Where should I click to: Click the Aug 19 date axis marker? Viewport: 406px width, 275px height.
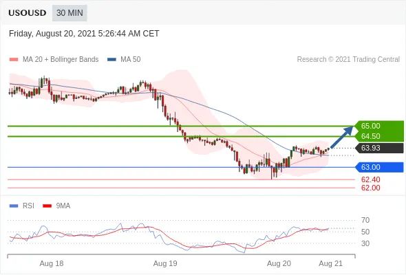tap(165, 263)
